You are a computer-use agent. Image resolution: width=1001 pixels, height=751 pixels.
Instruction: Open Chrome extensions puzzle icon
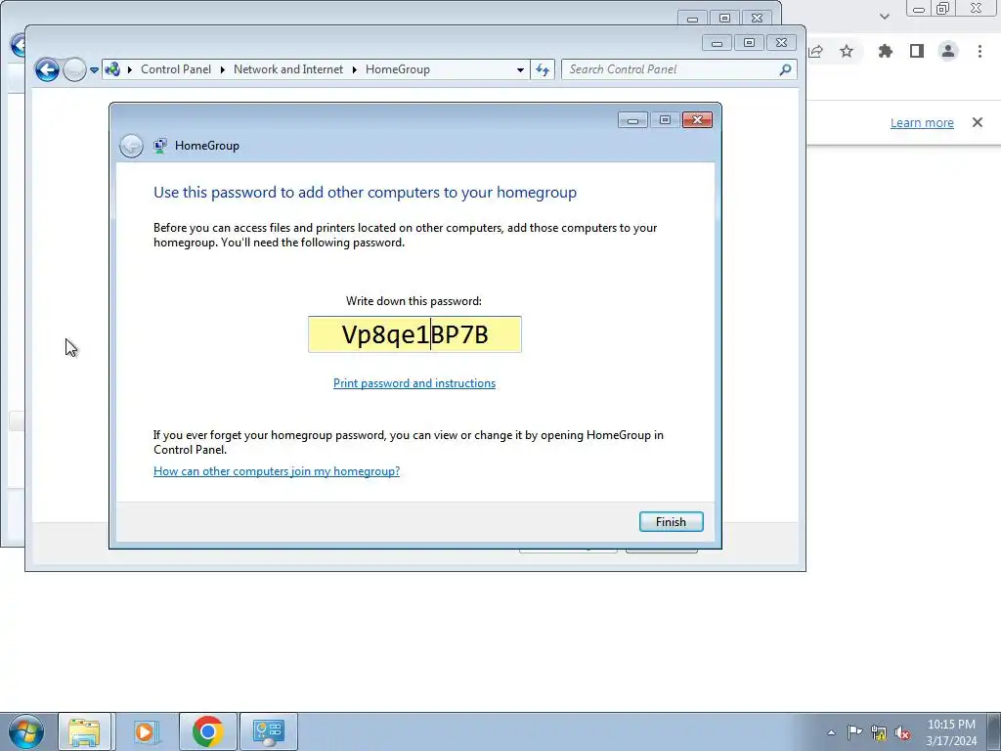[x=885, y=51]
